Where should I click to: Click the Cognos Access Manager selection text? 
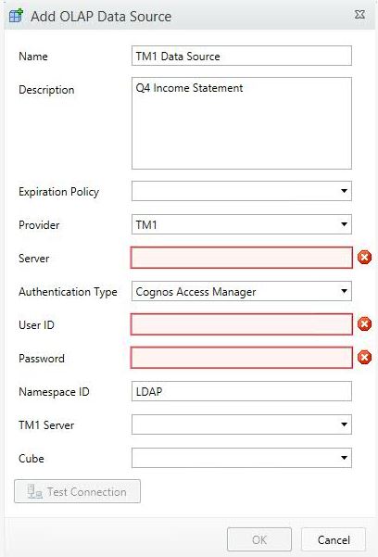(x=195, y=292)
